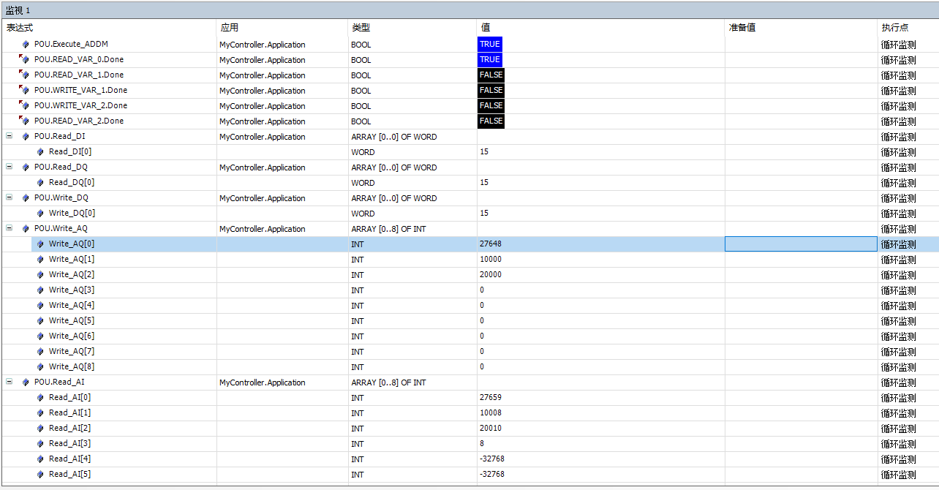Click the variable icon beside Write_AQ[1]
Image resolution: width=939 pixels, height=490 pixels.
[40, 260]
